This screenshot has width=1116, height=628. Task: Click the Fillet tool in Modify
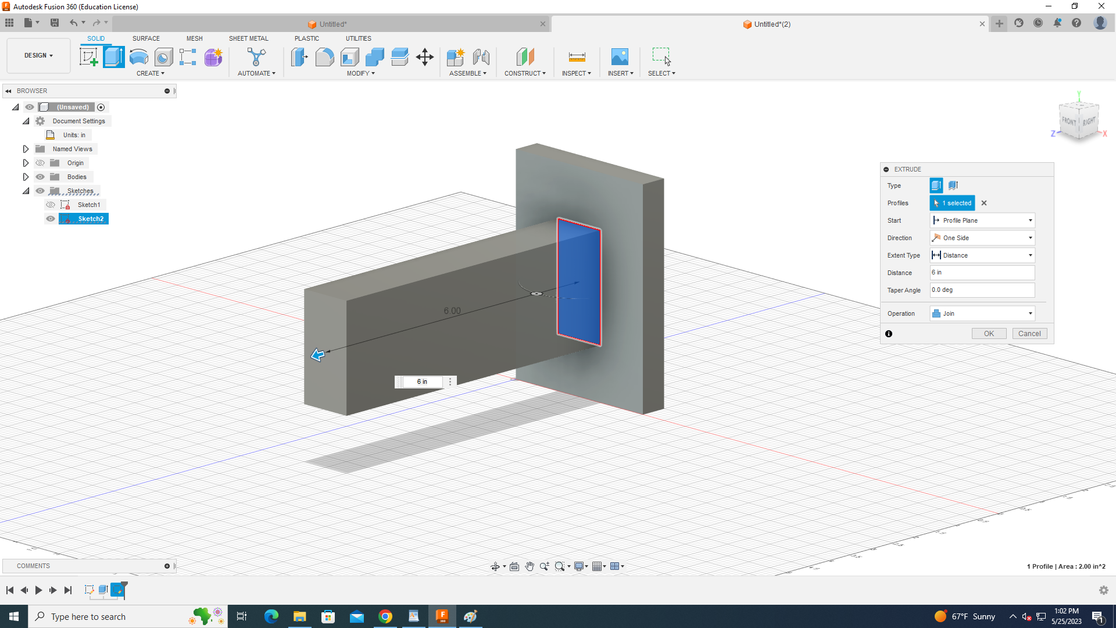(324, 57)
